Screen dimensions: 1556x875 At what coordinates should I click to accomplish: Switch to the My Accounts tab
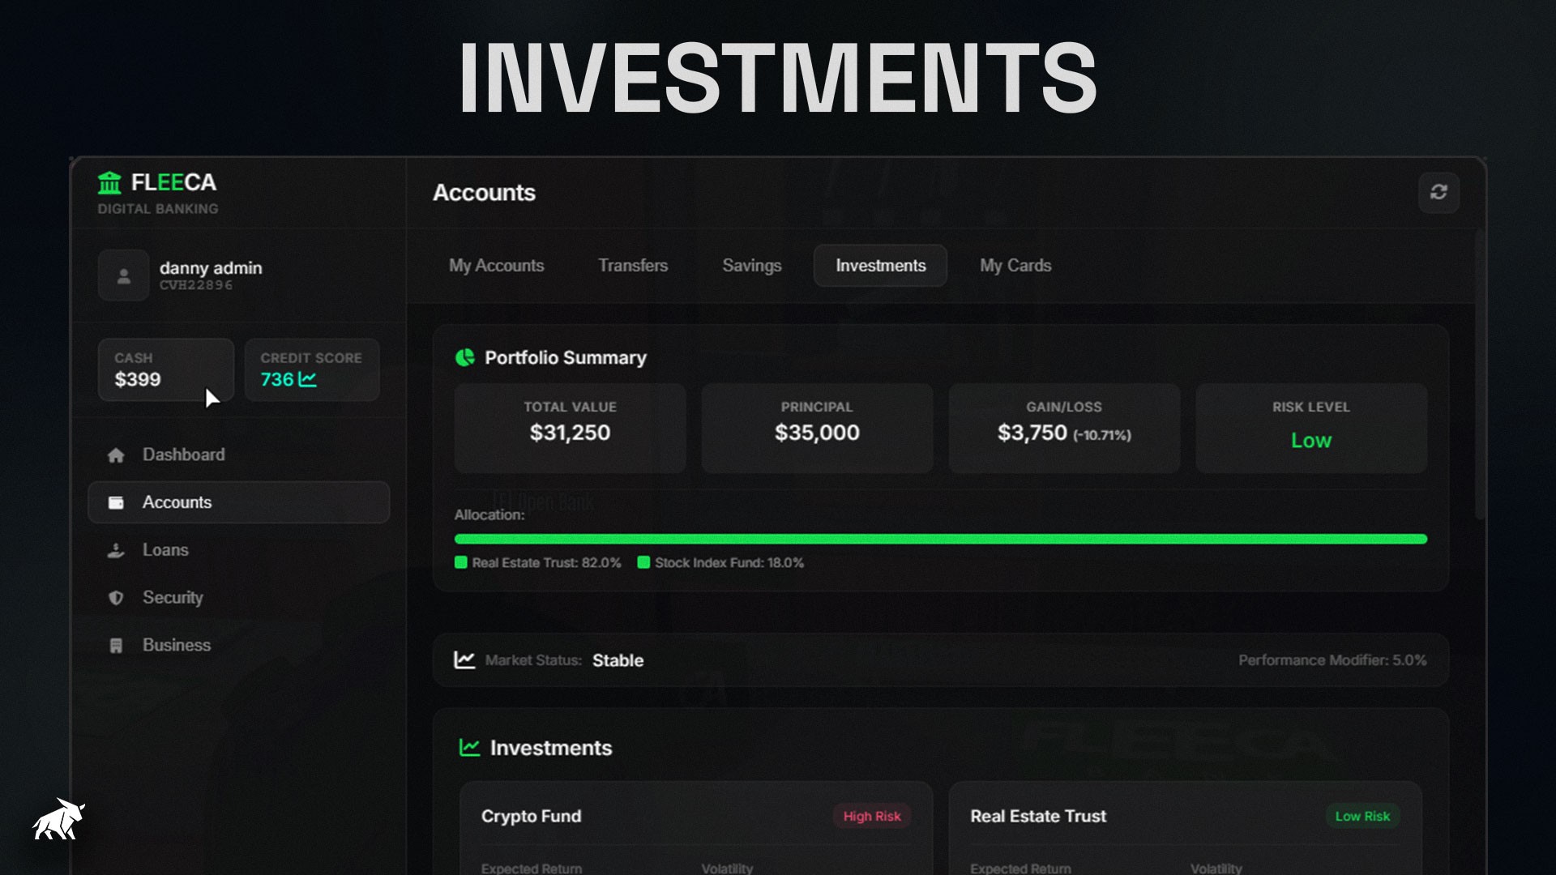pyautogui.click(x=496, y=266)
